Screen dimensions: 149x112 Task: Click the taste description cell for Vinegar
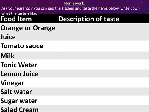[103, 83]
